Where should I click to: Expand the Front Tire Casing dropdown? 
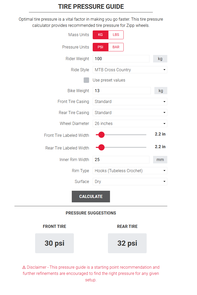tap(130, 102)
